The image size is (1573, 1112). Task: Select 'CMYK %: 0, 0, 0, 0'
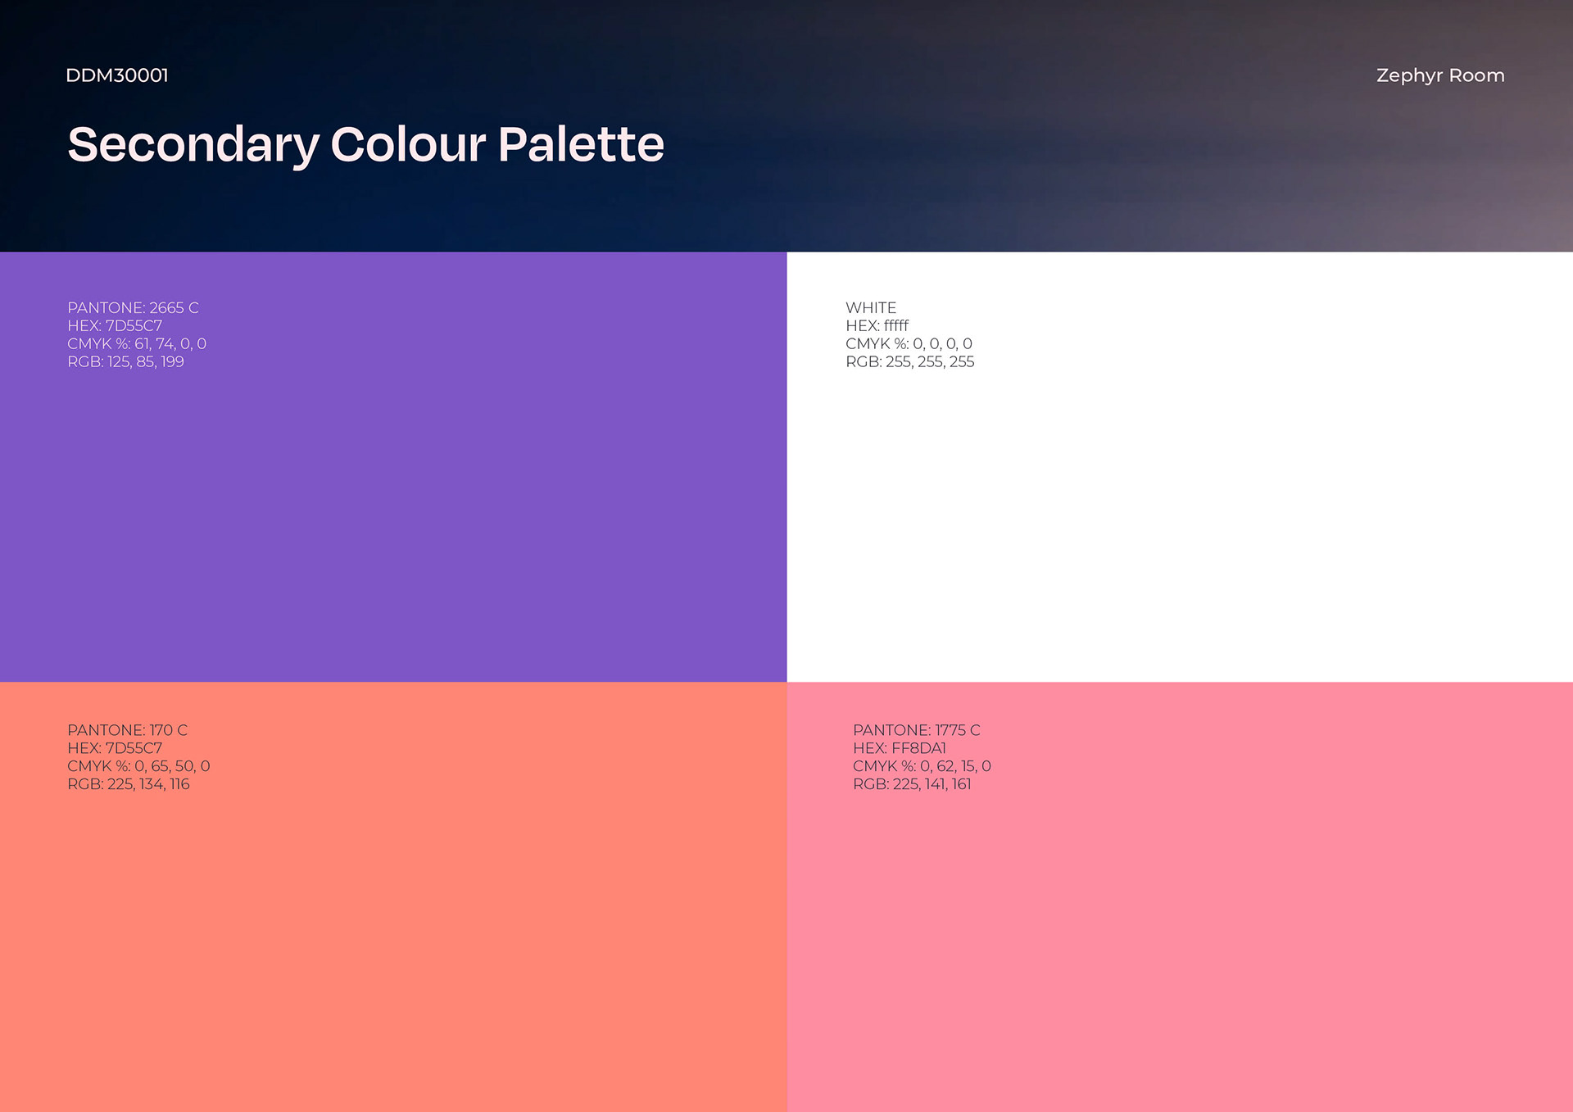(909, 344)
